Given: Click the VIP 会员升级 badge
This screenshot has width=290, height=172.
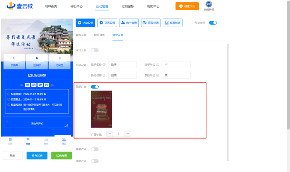Looking at the screenshot, I should click(x=209, y=6).
